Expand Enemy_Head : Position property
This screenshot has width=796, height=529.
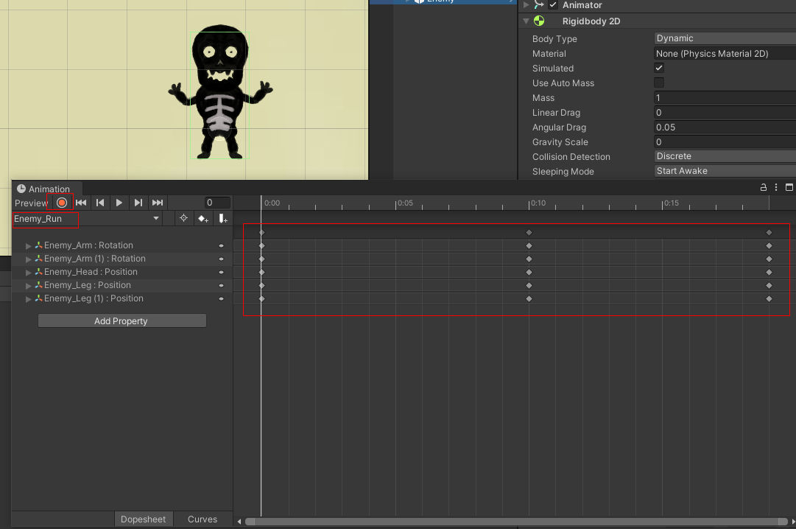click(29, 273)
